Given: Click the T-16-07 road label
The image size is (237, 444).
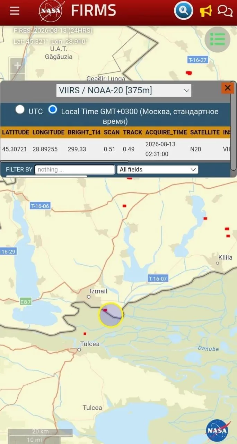Looking at the screenshot, I should point(158,279).
